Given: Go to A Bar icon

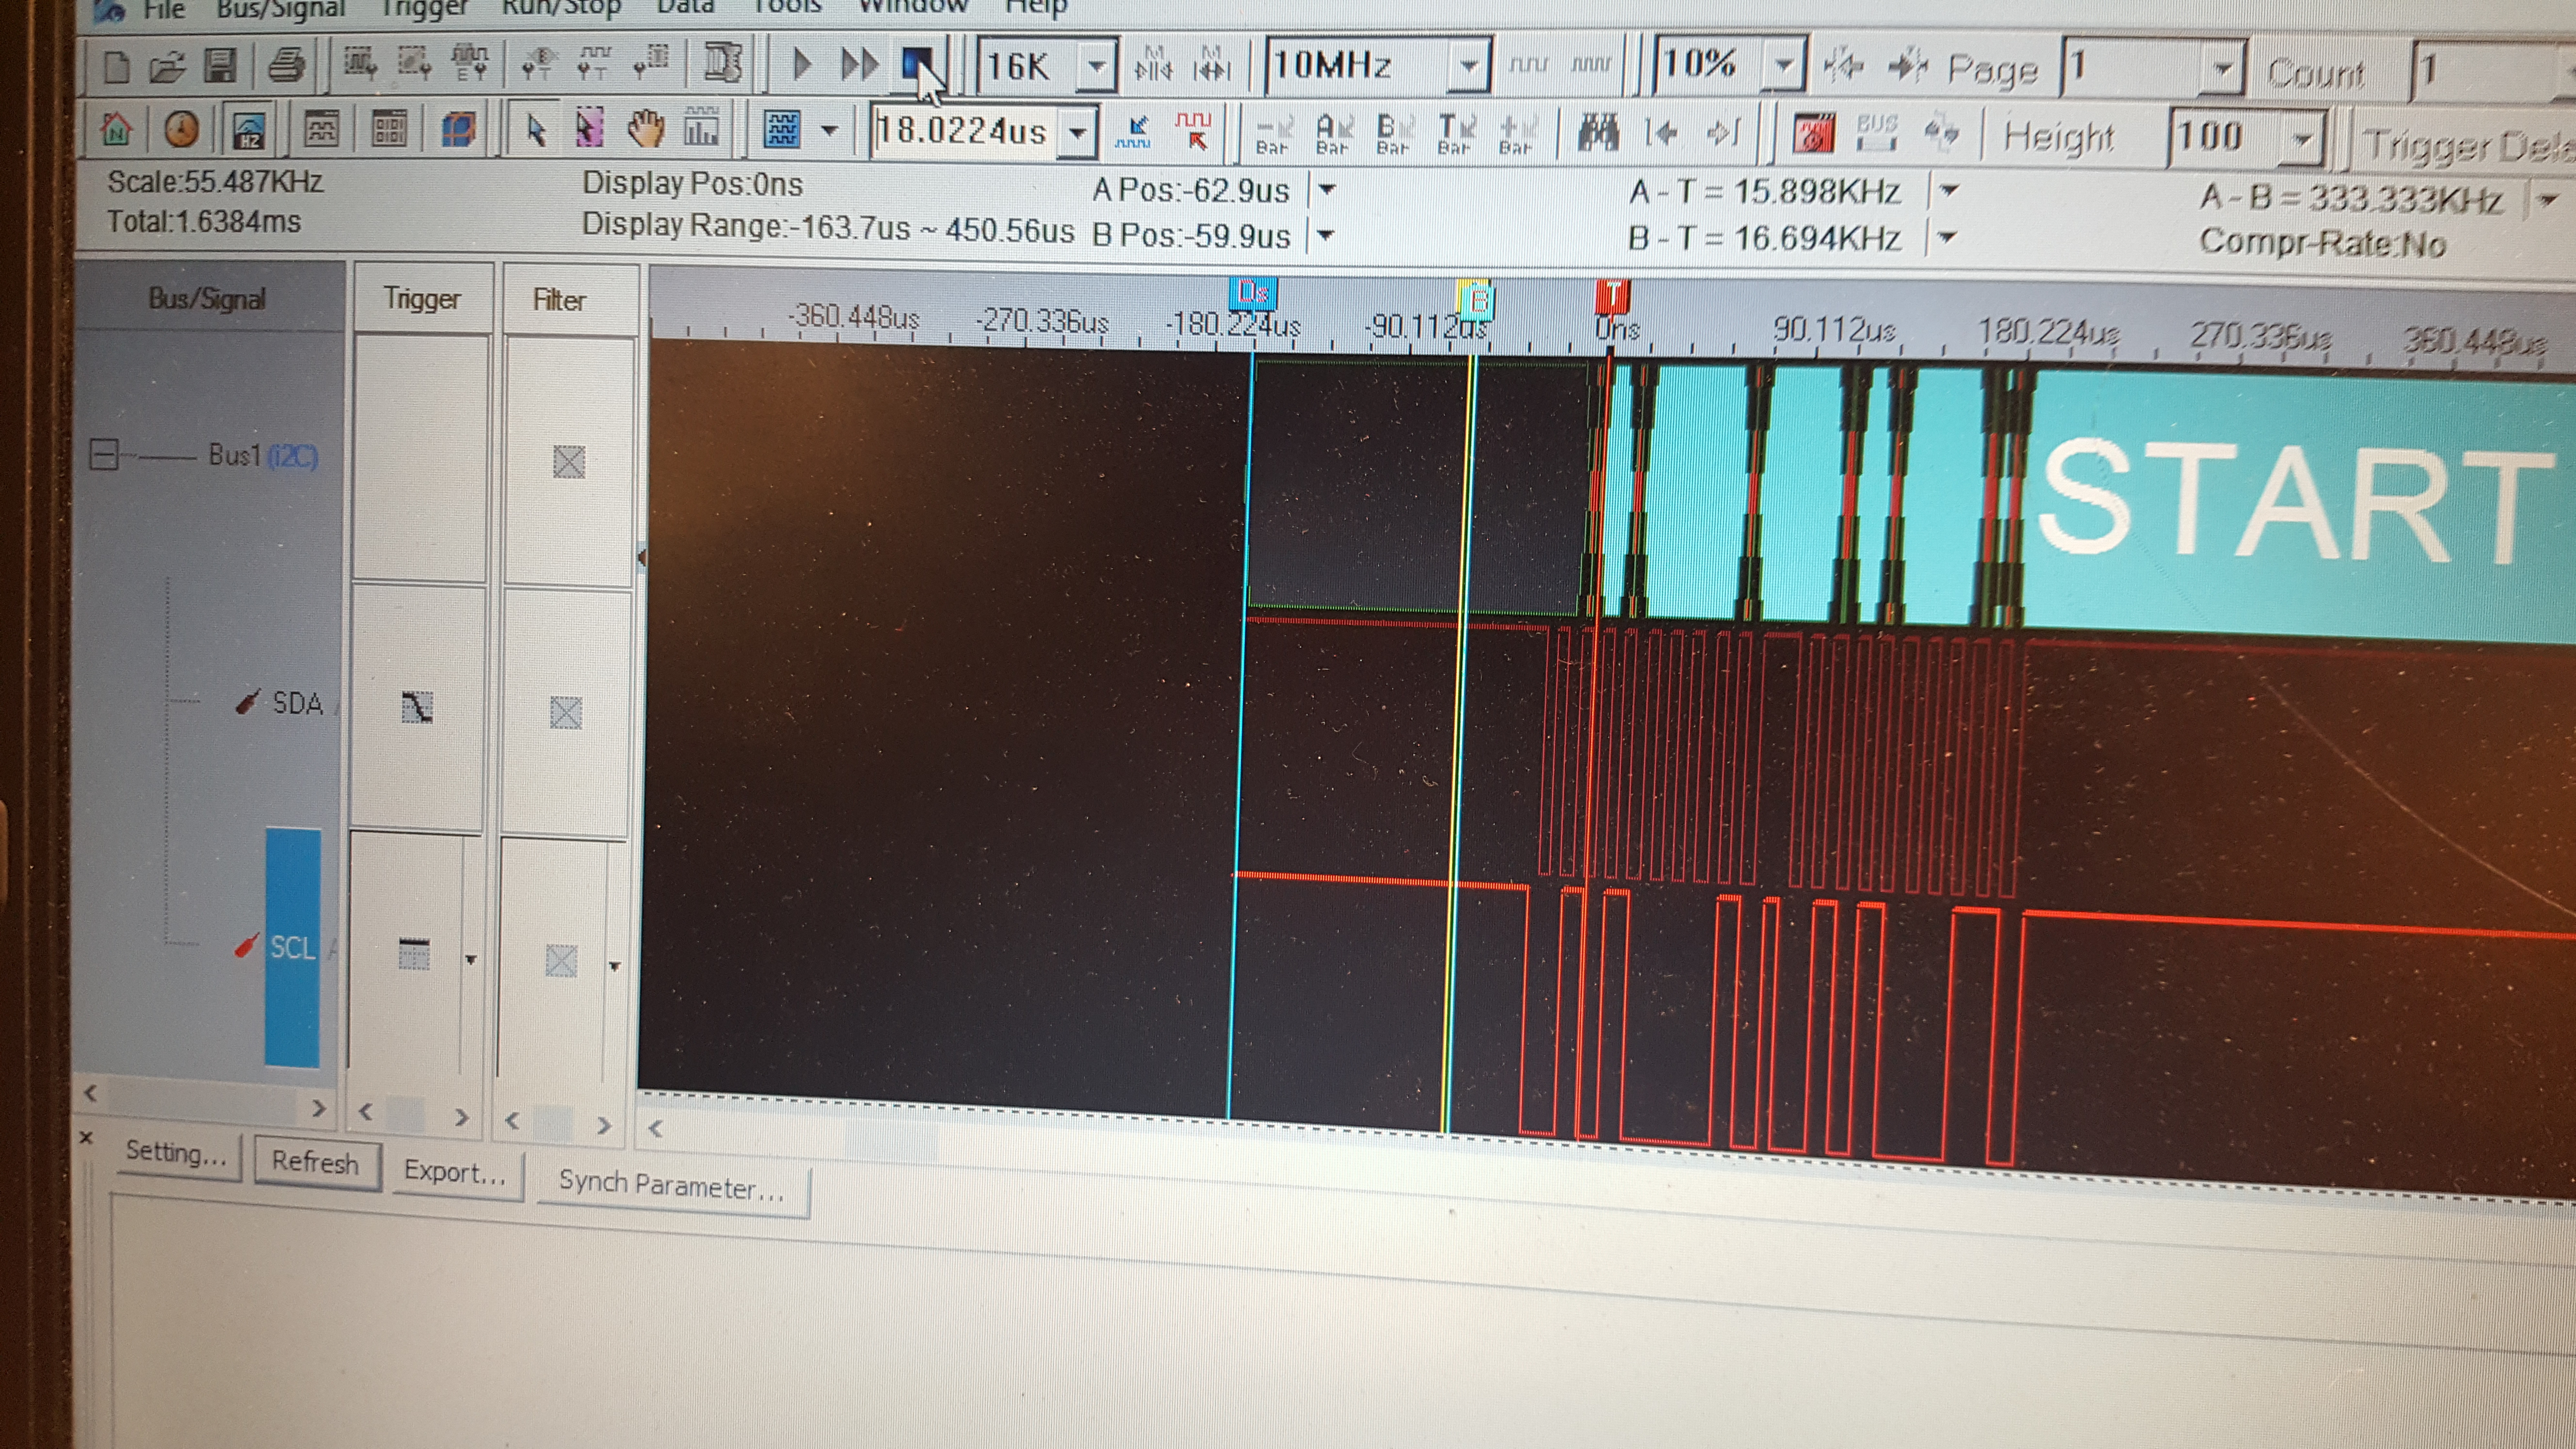Looking at the screenshot, I should 1334,134.
